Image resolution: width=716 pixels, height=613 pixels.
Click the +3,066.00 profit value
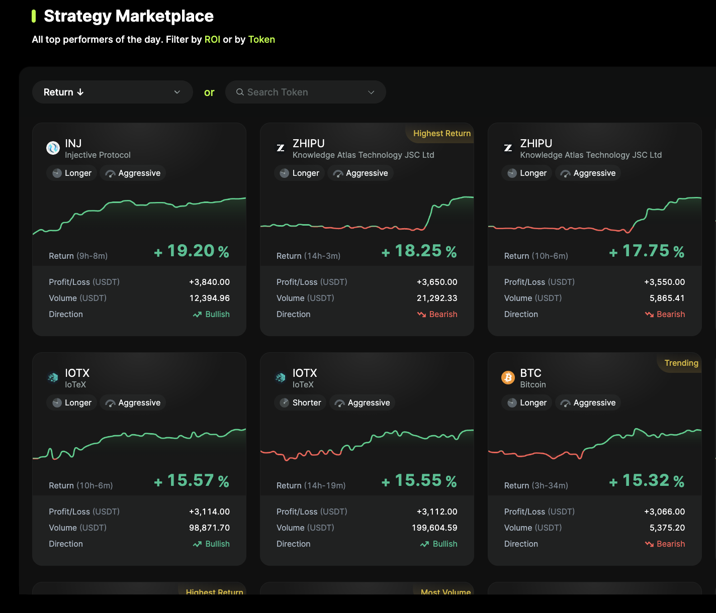[x=664, y=512]
